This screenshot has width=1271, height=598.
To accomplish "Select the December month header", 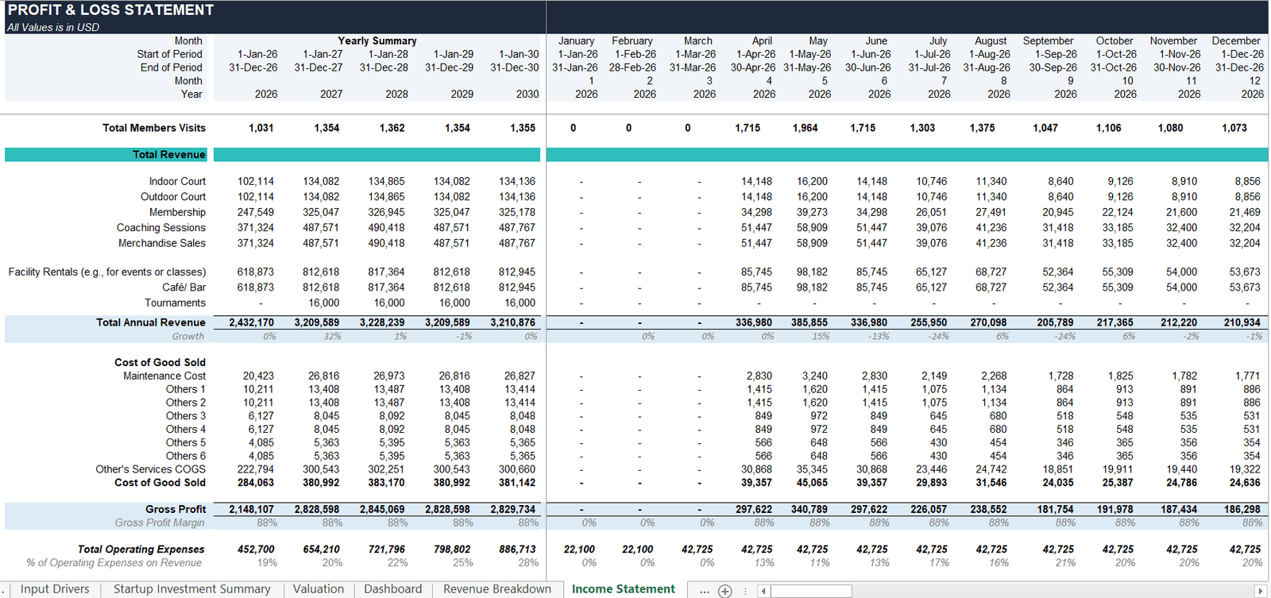I will click(1236, 41).
